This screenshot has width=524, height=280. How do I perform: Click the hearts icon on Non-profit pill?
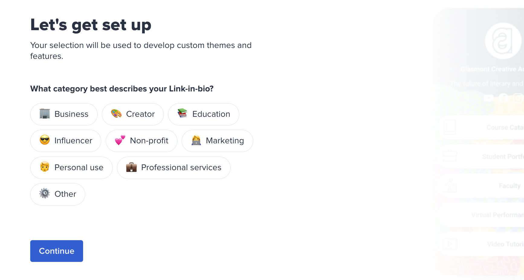coord(120,141)
